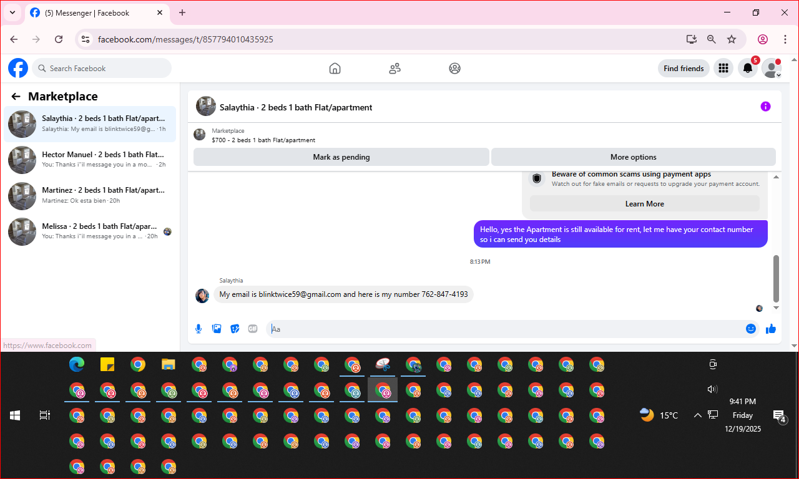Choose a sticker icon
This screenshot has height=479, width=799.
point(235,329)
